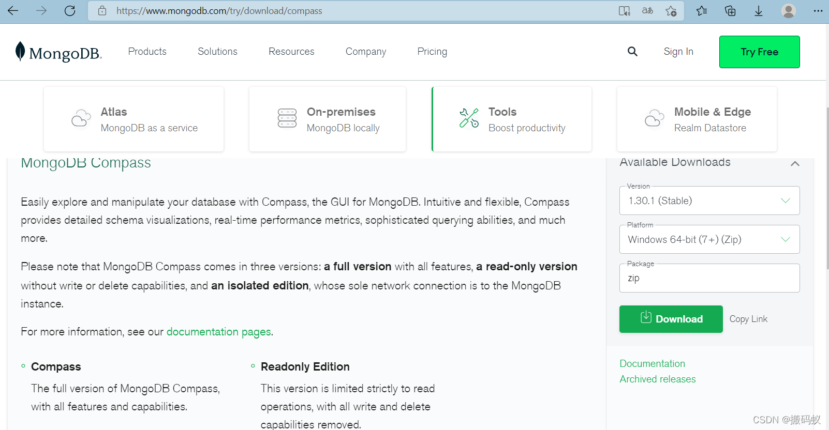Click Copy Link next to Download
This screenshot has height=430, width=829.
click(x=748, y=319)
